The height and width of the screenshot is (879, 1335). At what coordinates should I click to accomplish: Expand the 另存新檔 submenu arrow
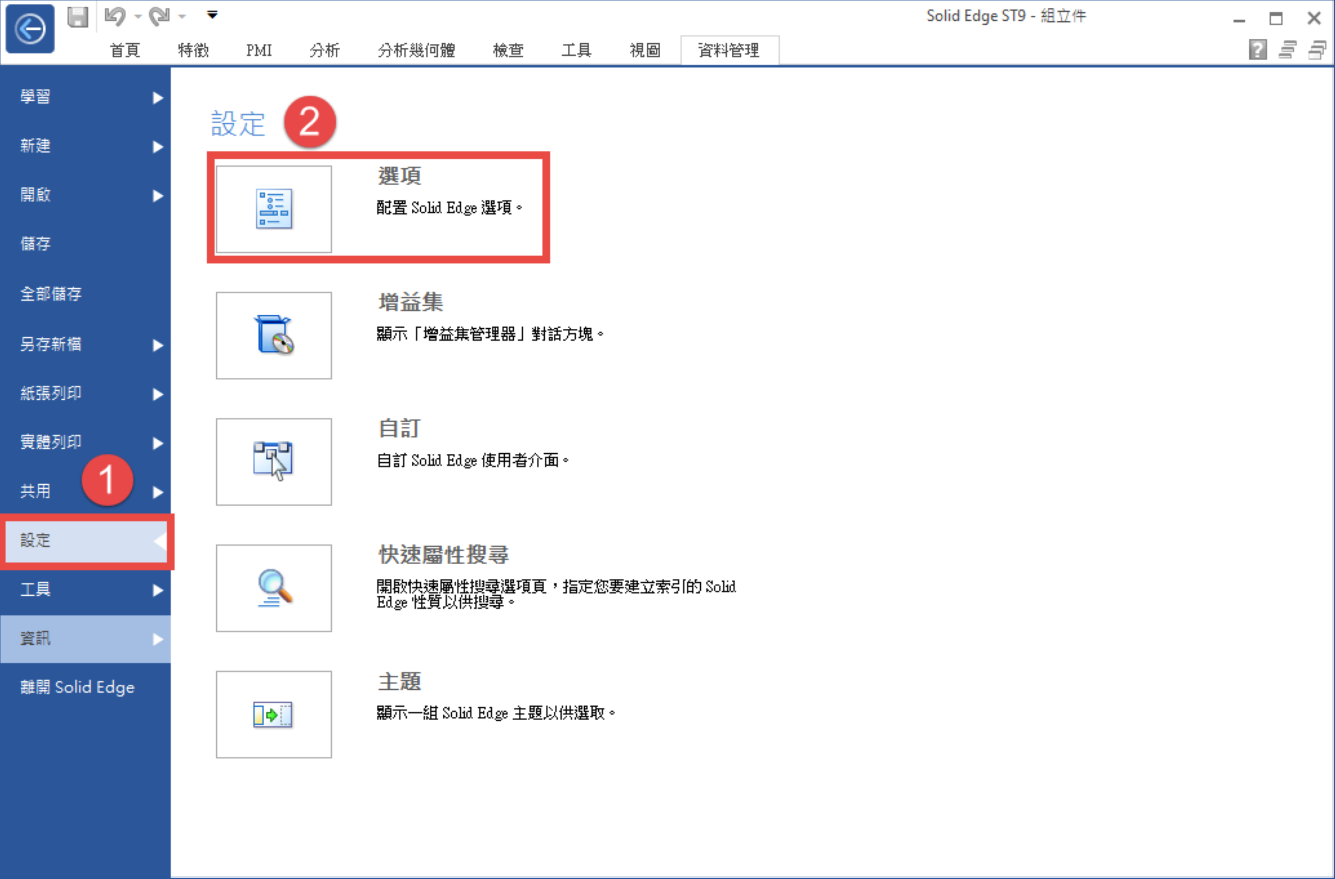click(158, 345)
